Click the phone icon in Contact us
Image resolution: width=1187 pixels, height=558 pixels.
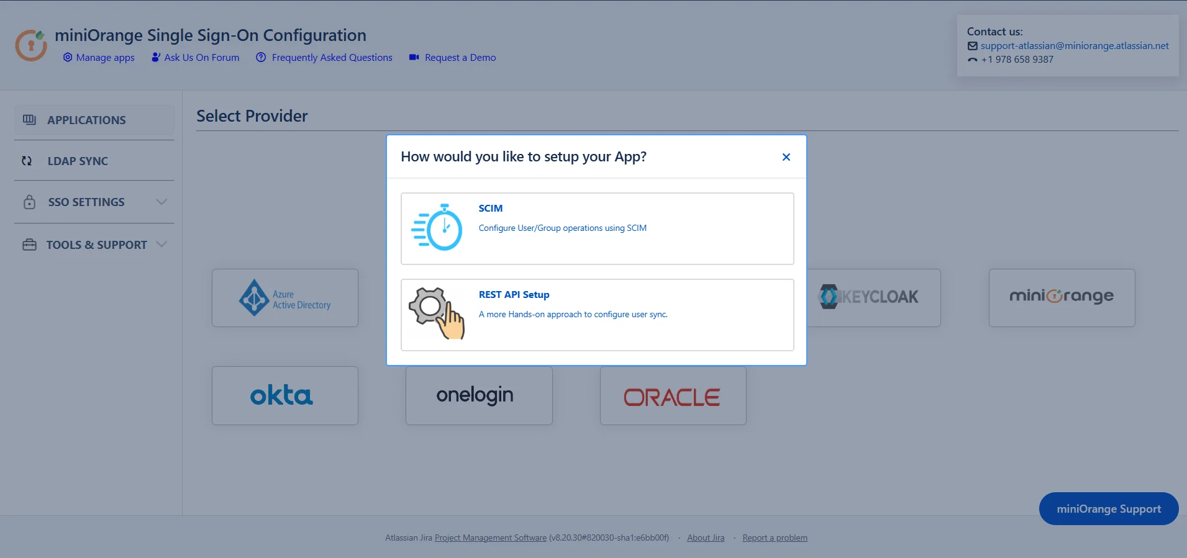[x=973, y=60]
